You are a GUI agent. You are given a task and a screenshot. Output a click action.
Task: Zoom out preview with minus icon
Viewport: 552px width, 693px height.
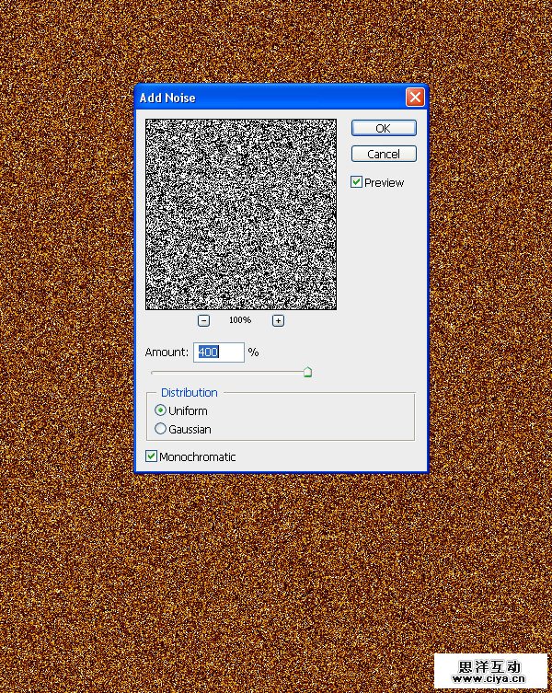tap(203, 320)
